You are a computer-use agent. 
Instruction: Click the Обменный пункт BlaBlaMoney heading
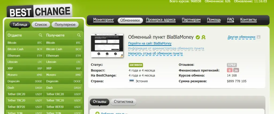pyautogui.click(x=161, y=37)
